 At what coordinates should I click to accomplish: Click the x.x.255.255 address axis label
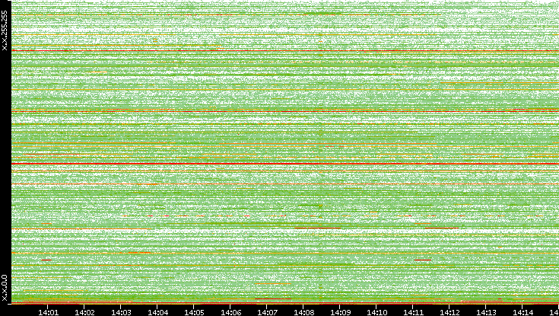click(x=5, y=30)
